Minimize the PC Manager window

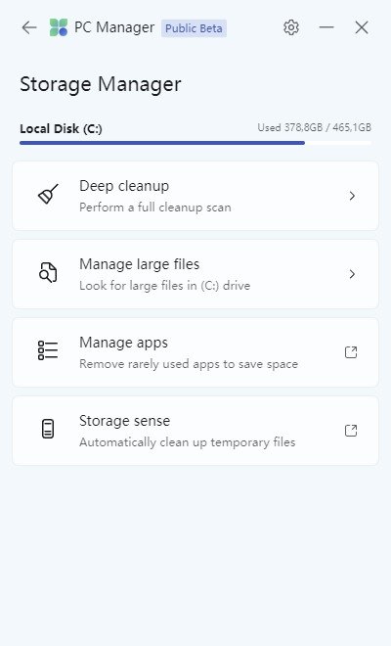326,27
